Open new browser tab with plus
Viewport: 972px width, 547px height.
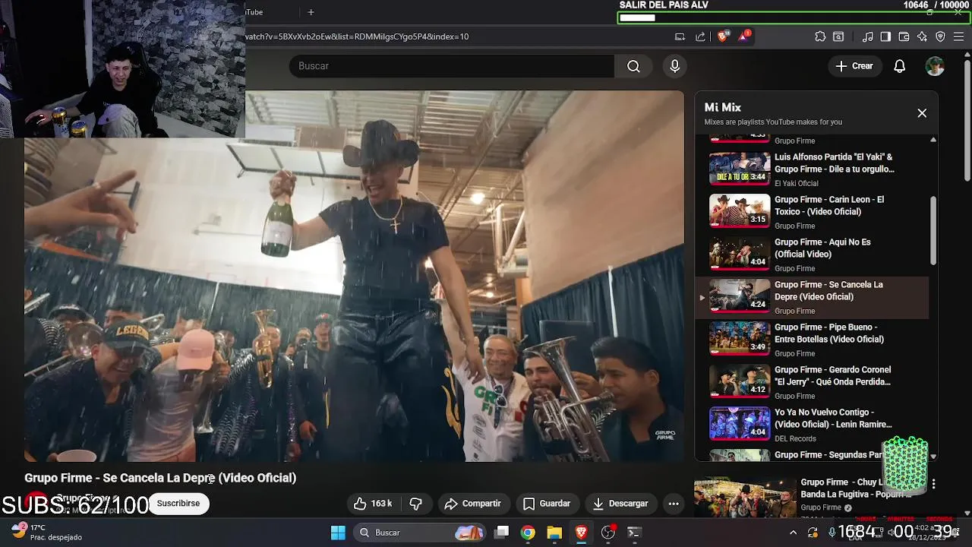(311, 11)
